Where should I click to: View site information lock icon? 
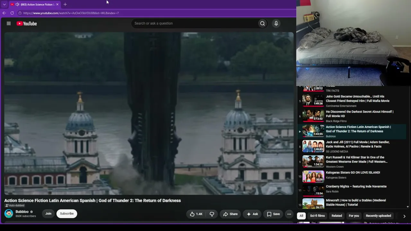pos(20,13)
